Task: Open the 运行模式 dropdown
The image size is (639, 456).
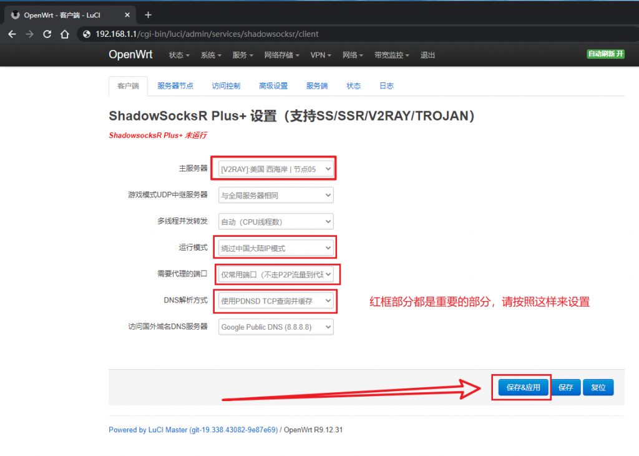Action: coord(276,248)
